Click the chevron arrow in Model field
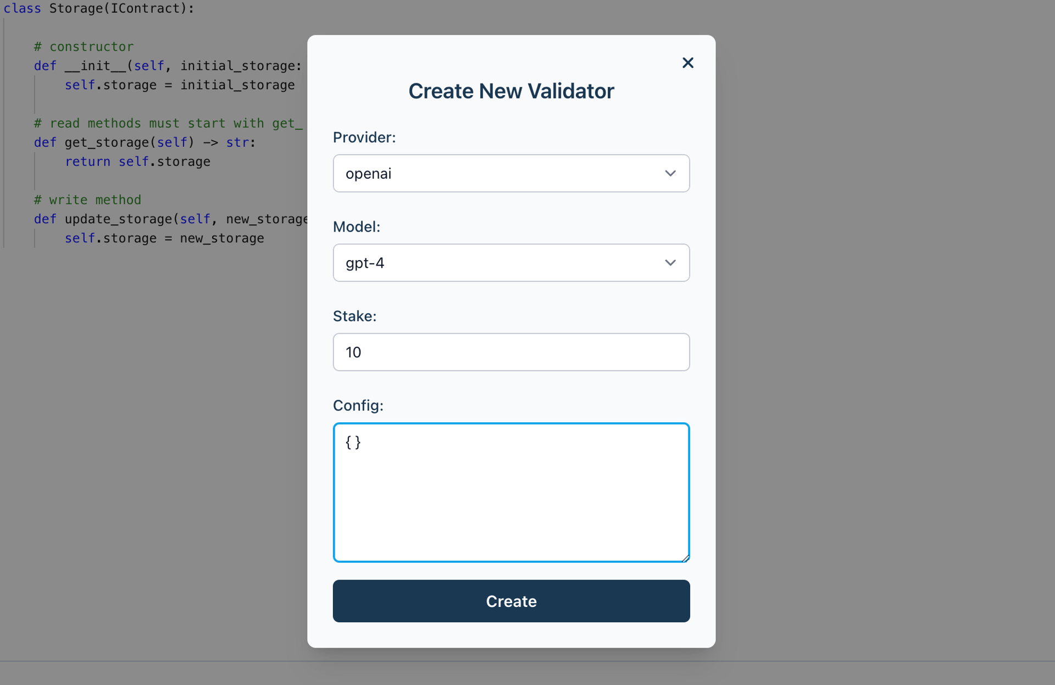The image size is (1055, 685). coord(670,263)
